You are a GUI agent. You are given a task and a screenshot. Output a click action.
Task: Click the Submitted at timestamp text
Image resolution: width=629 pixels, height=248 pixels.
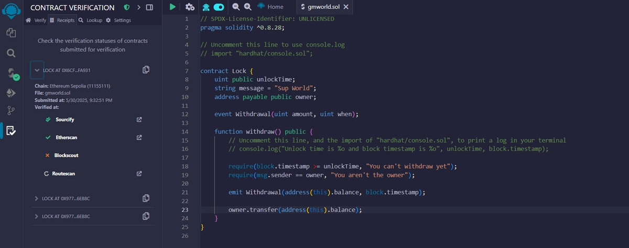(73, 100)
